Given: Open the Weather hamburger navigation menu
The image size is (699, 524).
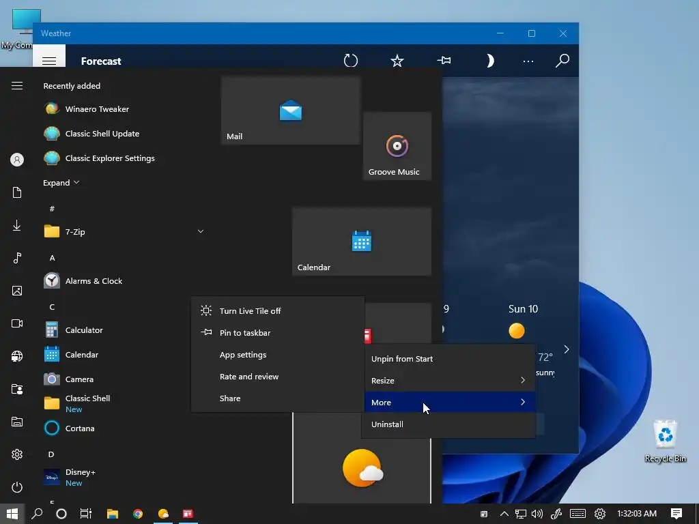Looking at the screenshot, I should pos(49,61).
